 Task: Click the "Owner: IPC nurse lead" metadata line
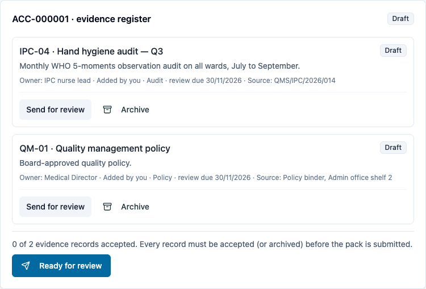click(177, 81)
